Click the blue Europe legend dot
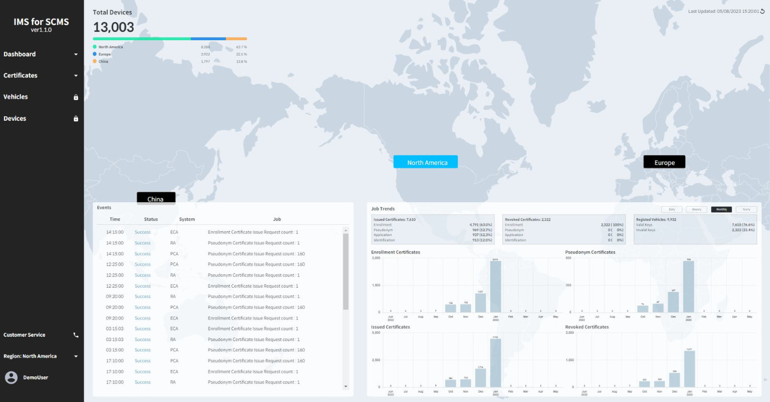770x402 pixels. (x=95, y=54)
